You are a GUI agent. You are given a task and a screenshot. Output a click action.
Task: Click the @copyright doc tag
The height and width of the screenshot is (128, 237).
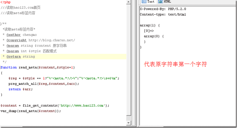click(16, 40)
